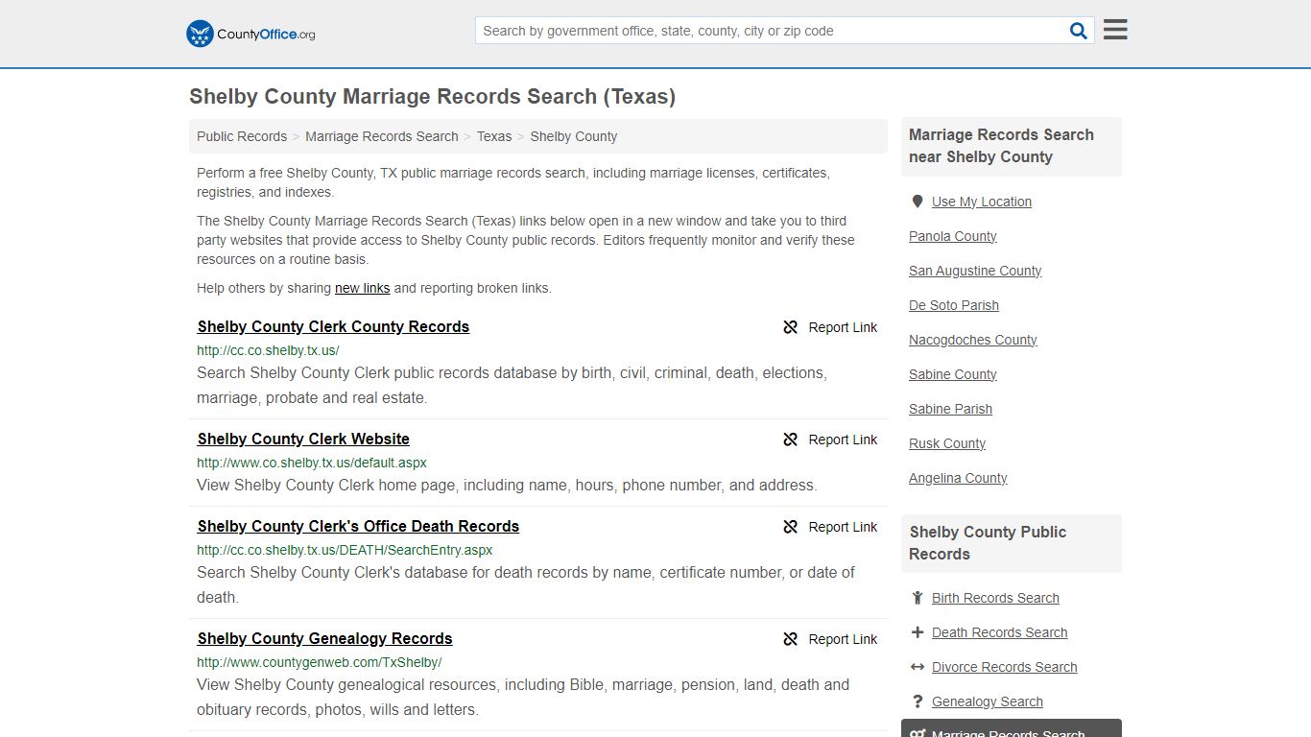Click the search magnifier icon
Viewport: 1311px width, 737px height.
1079,31
